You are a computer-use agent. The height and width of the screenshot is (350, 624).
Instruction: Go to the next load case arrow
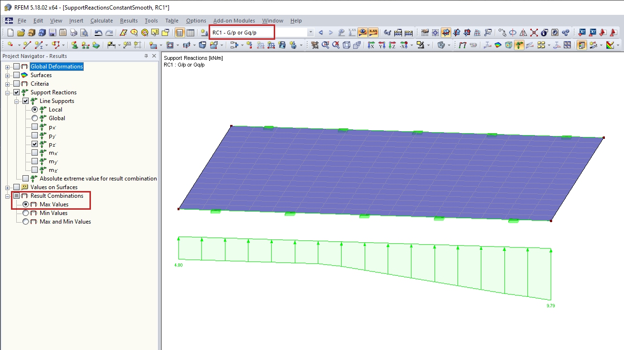click(x=331, y=33)
